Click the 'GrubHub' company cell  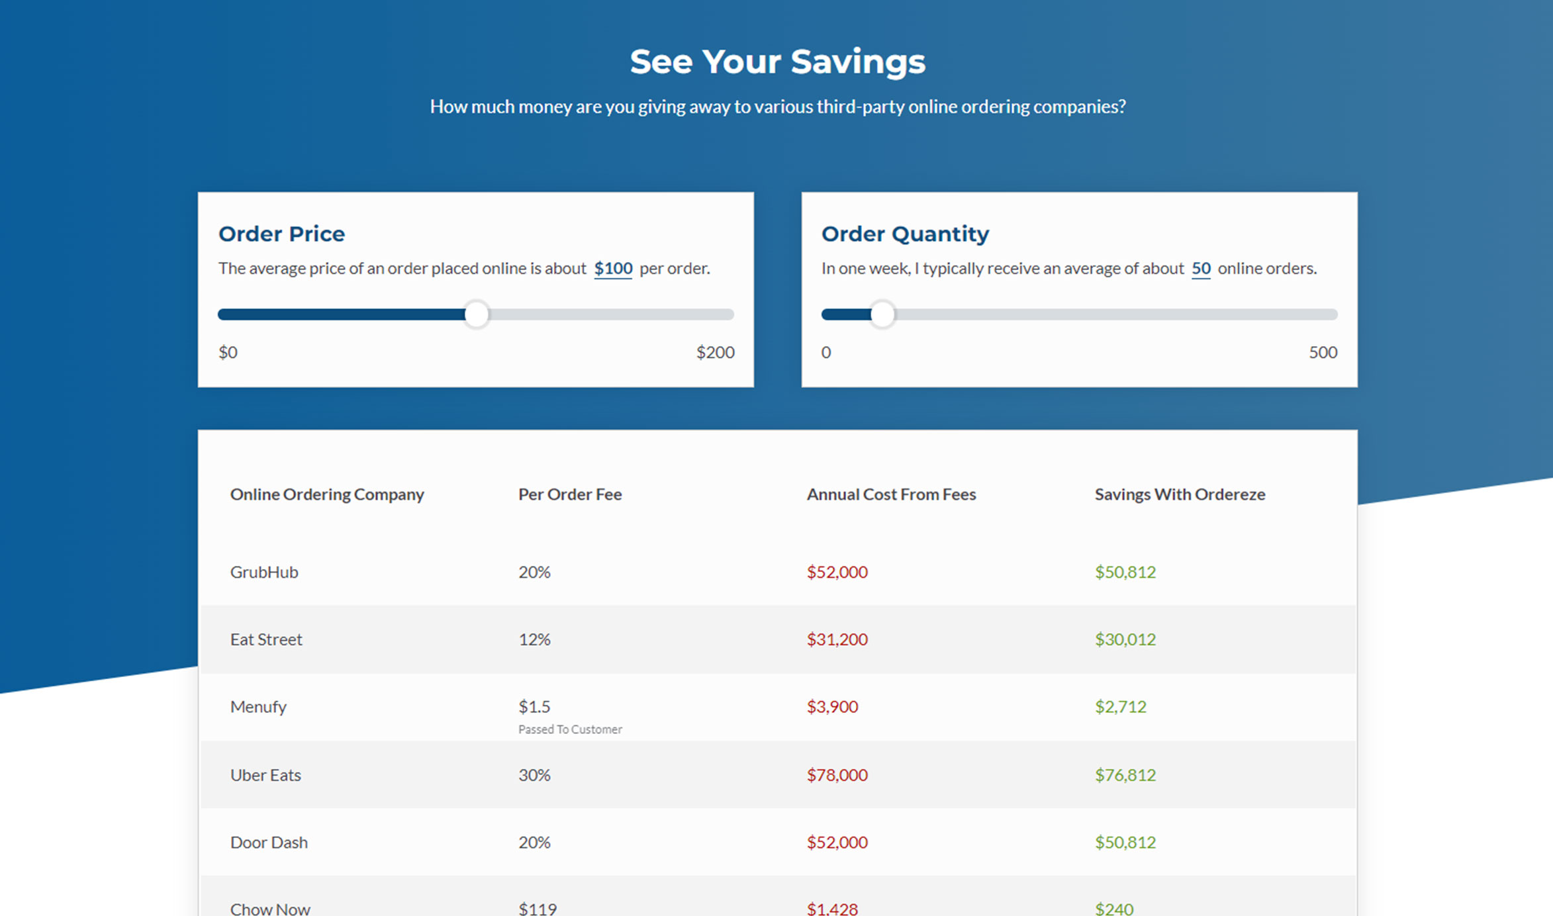[264, 572]
